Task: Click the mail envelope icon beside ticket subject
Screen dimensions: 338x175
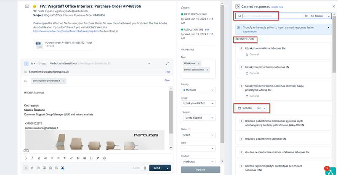Action: pos(27,6)
